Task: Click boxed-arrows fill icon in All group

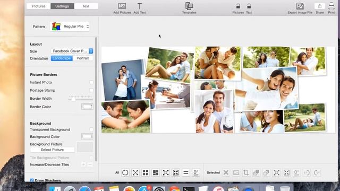Action: click(176, 172)
